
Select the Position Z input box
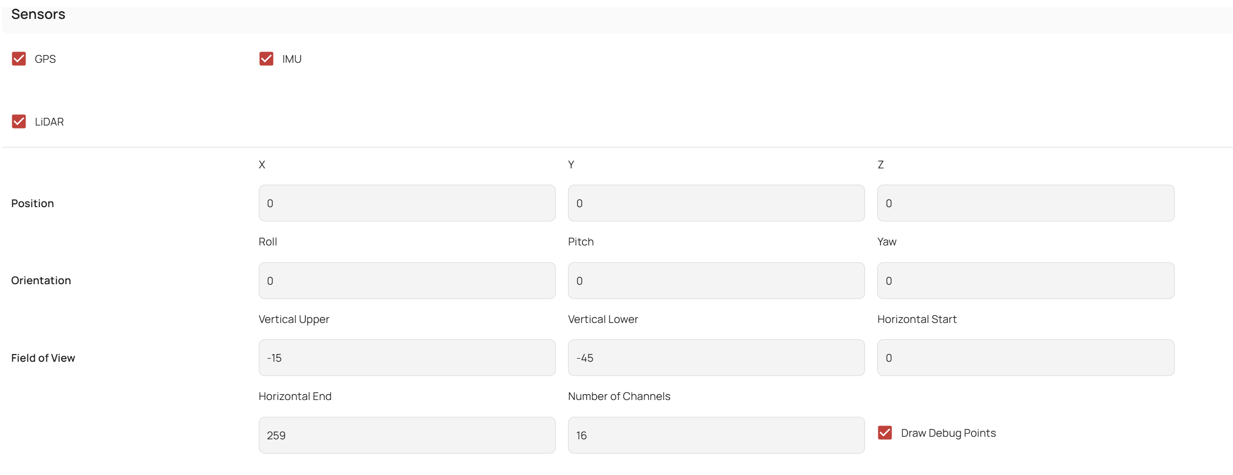(1025, 203)
